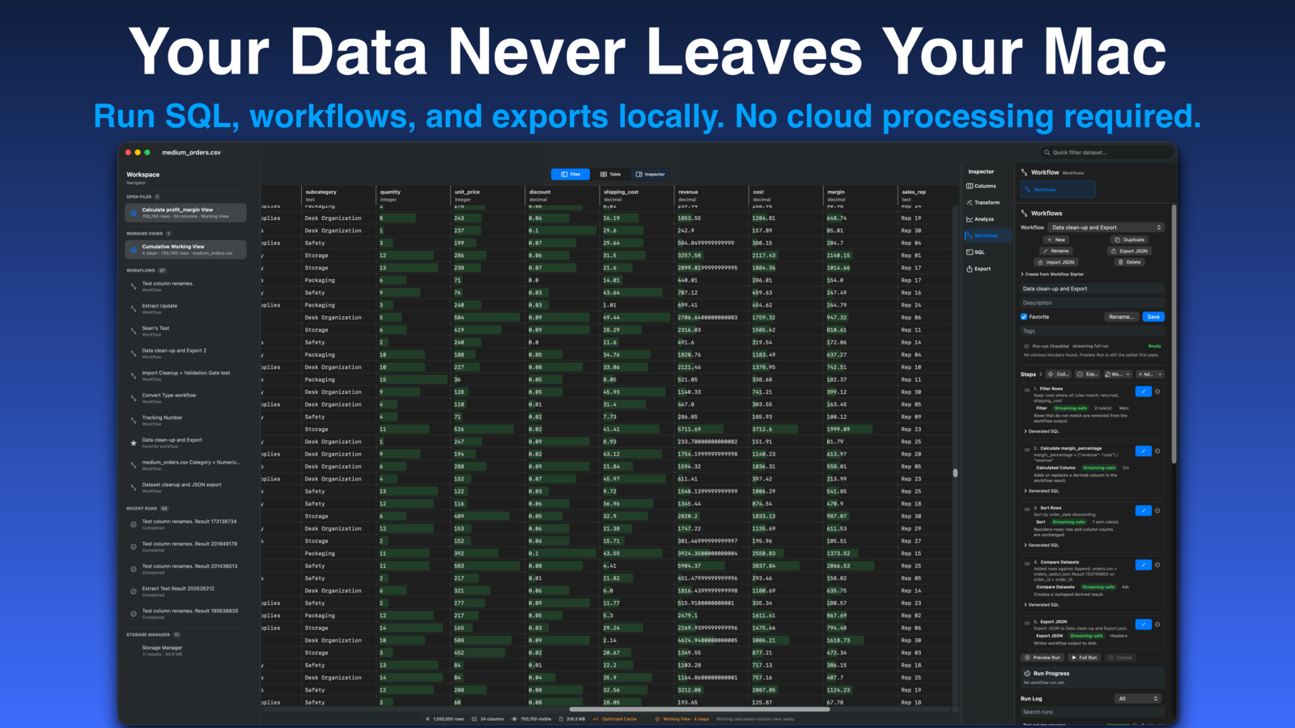Open the Workflow selection dropdown
1295x728 pixels.
1106,227
